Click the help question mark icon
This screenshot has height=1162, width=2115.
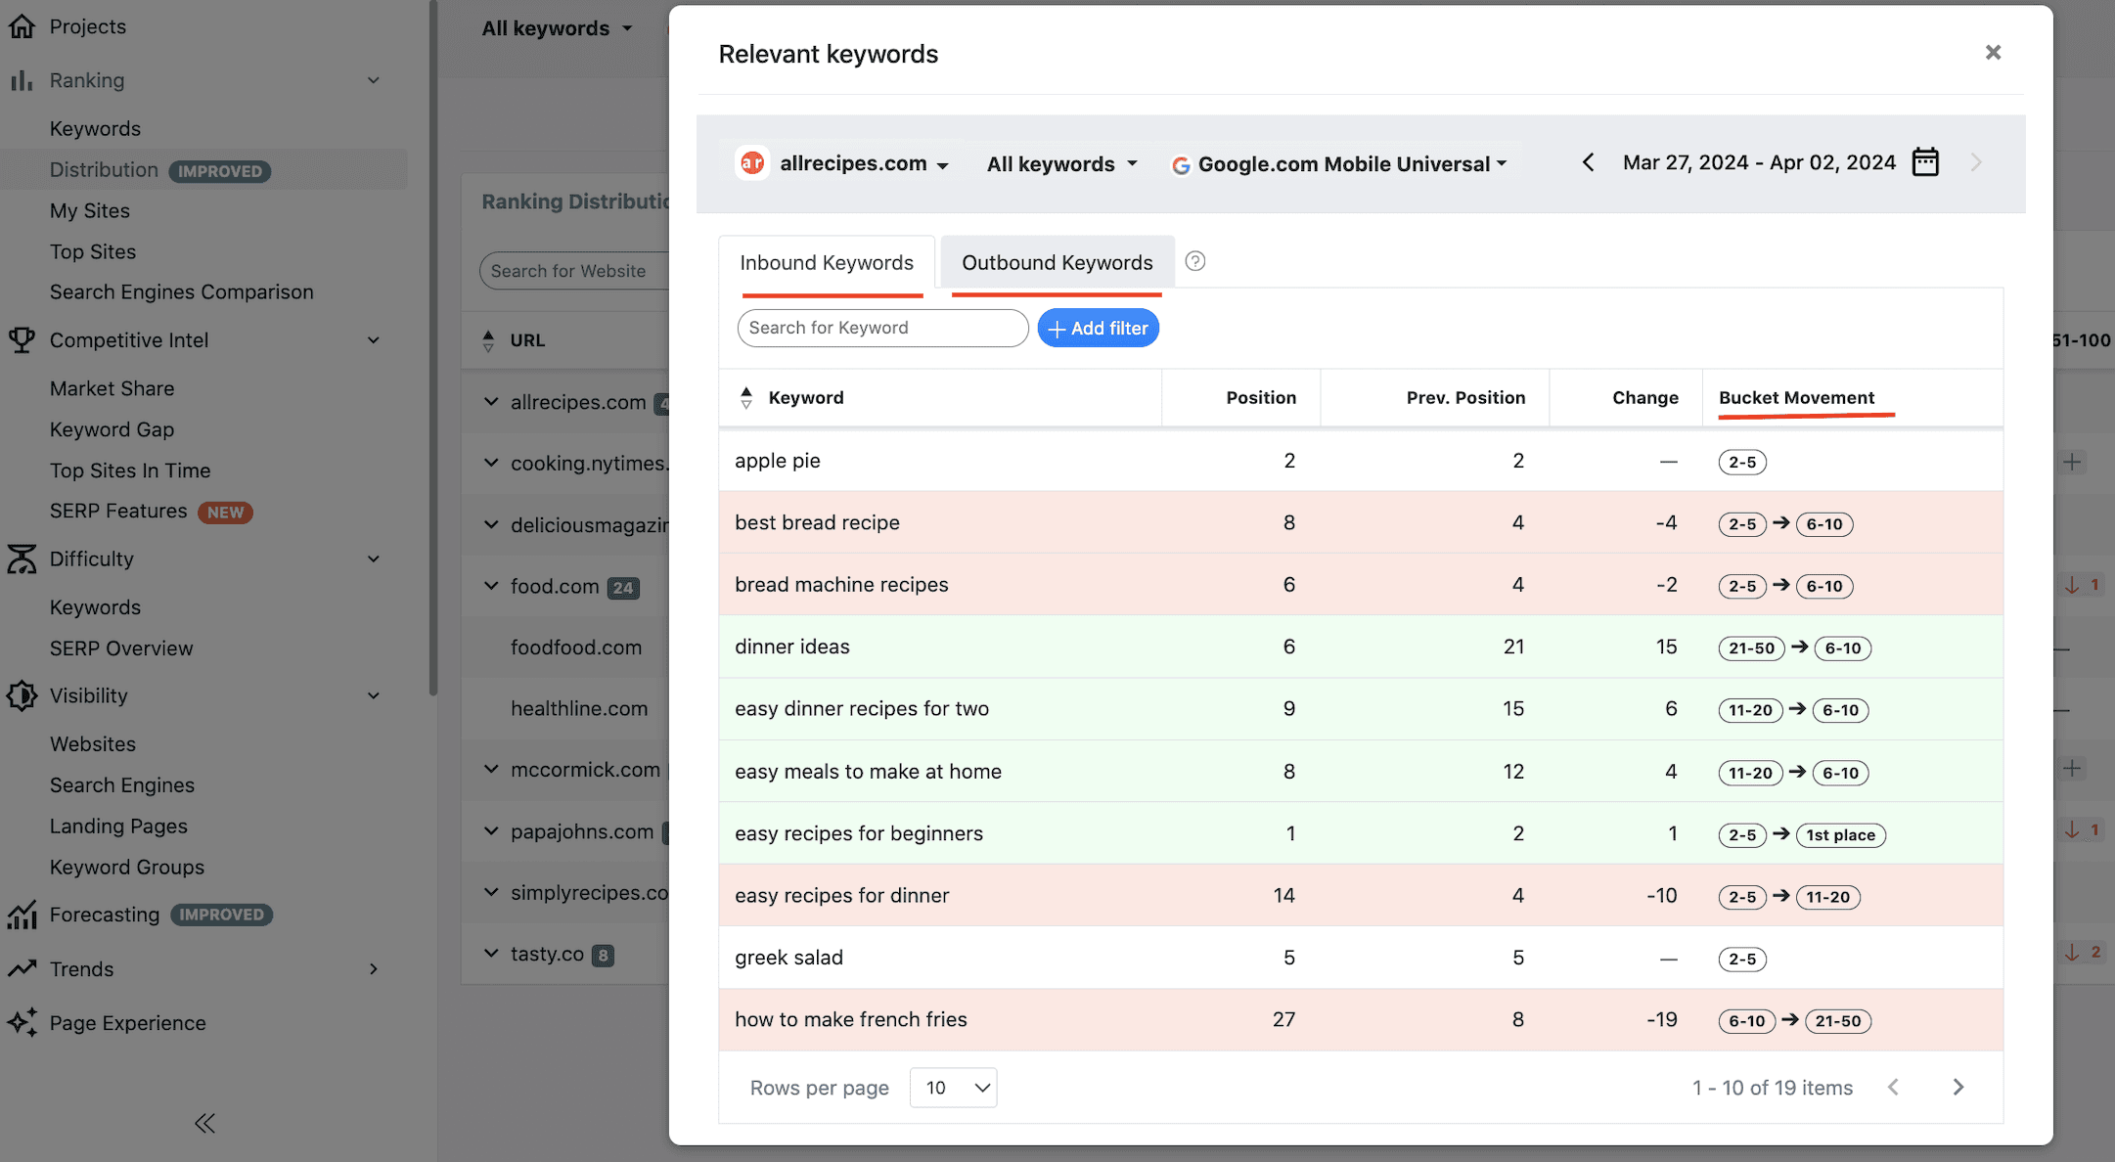click(x=1194, y=261)
